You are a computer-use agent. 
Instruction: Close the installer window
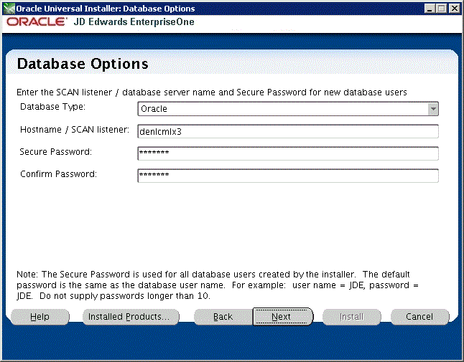pos(454,9)
